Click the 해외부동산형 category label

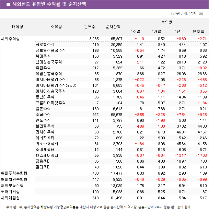[x=12, y=186]
